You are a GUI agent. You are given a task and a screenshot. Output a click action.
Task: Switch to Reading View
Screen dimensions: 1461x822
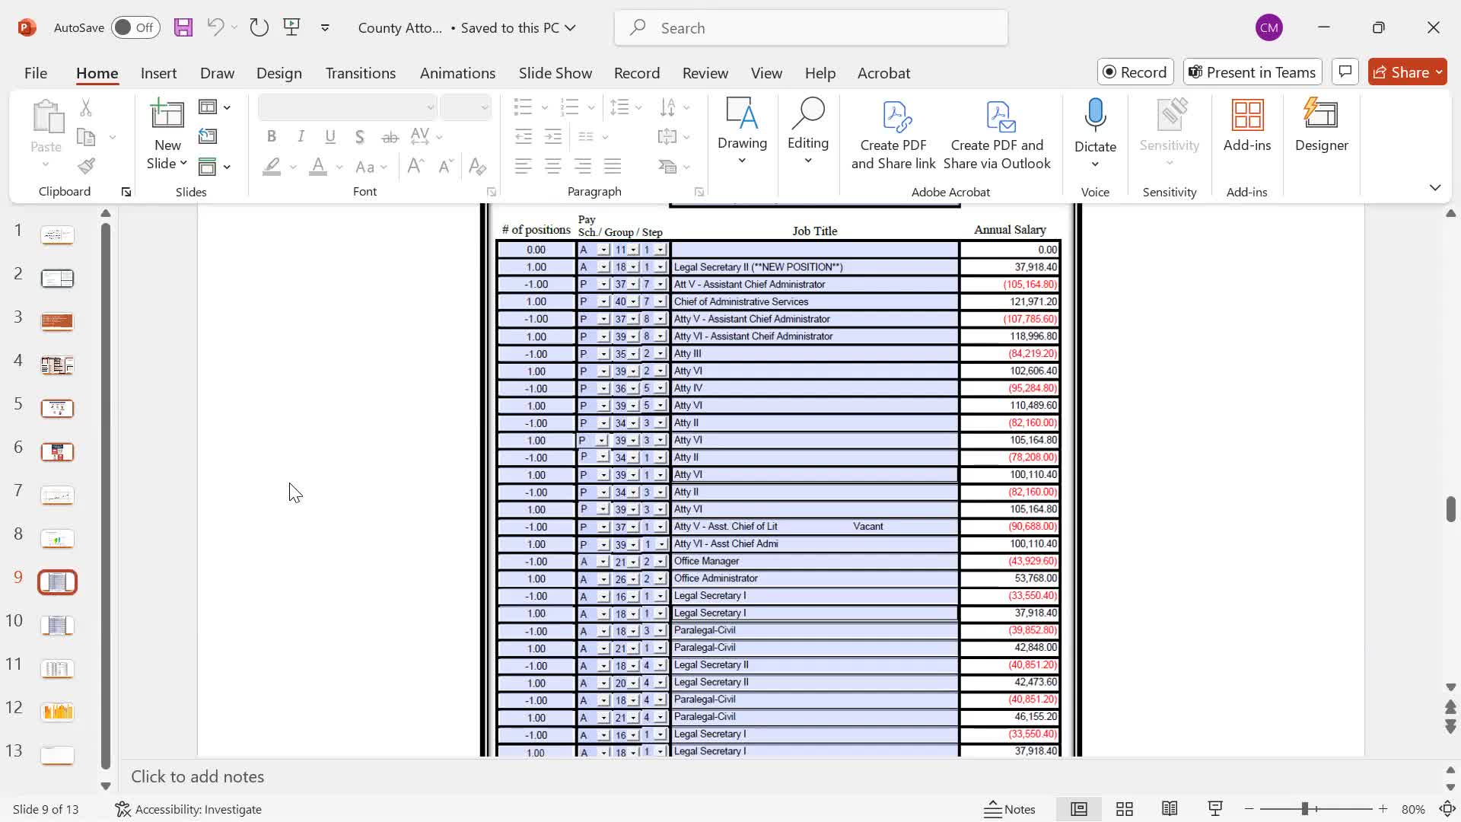pos(1170,809)
